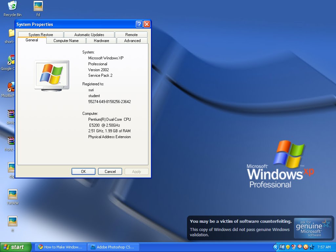Screen dimensions: 336x252
Task: Click the Windows logo monitor image
Action: tap(52, 76)
